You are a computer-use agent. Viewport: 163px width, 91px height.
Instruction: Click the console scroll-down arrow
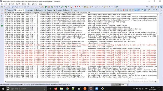coord(158,80)
